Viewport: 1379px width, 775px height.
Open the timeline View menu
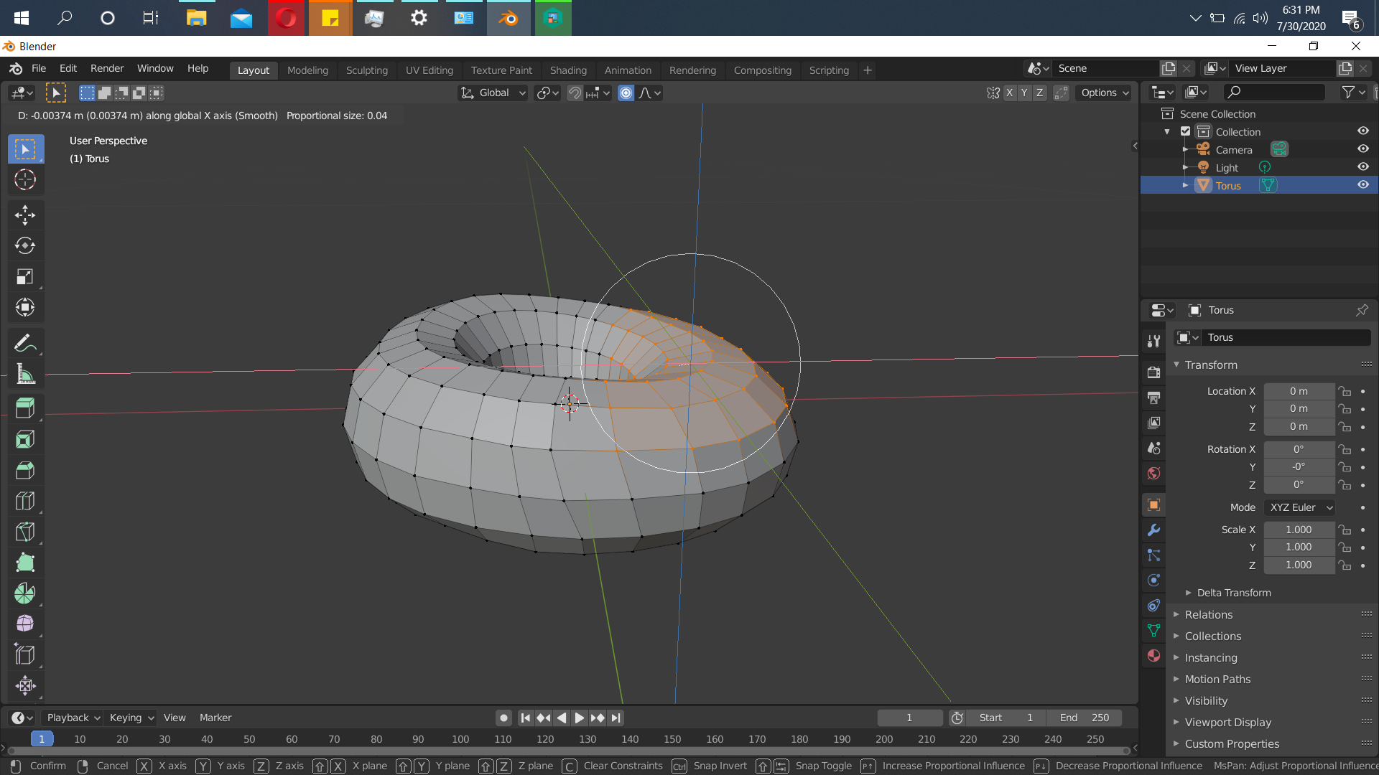point(175,718)
